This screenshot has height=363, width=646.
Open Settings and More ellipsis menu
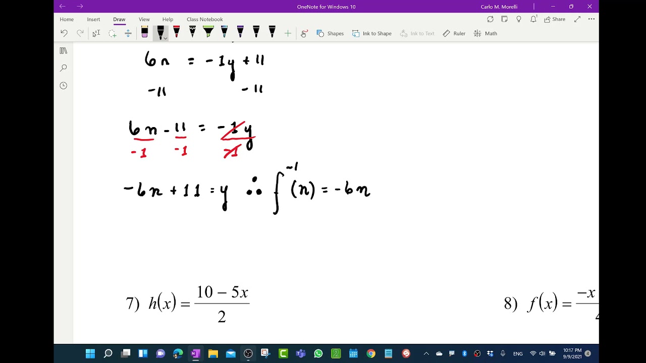point(591,19)
